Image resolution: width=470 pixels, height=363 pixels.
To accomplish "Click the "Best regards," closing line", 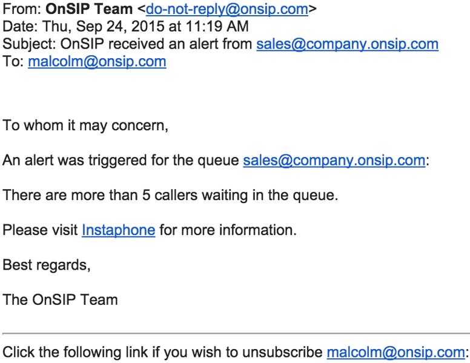I will pyautogui.click(x=47, y=265).
